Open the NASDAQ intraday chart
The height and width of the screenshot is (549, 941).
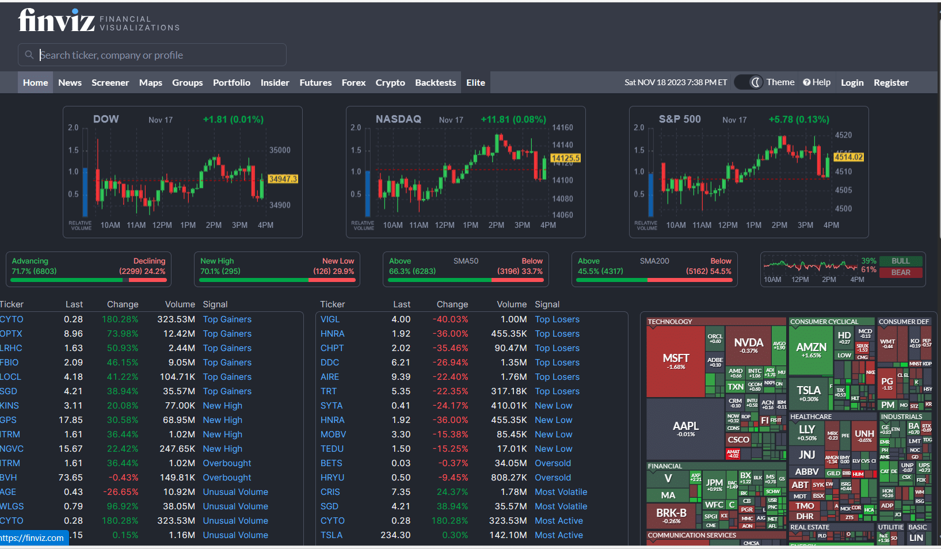[x=466, y=171]
